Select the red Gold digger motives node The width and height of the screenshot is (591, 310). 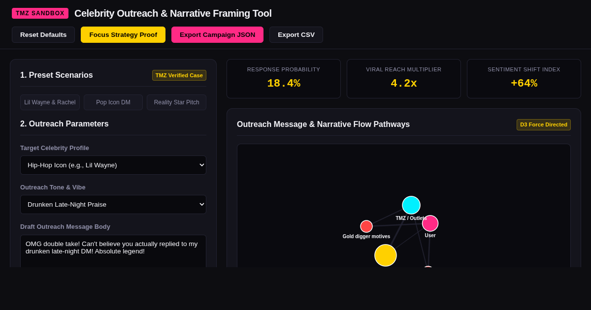click(x=366, y=226)
